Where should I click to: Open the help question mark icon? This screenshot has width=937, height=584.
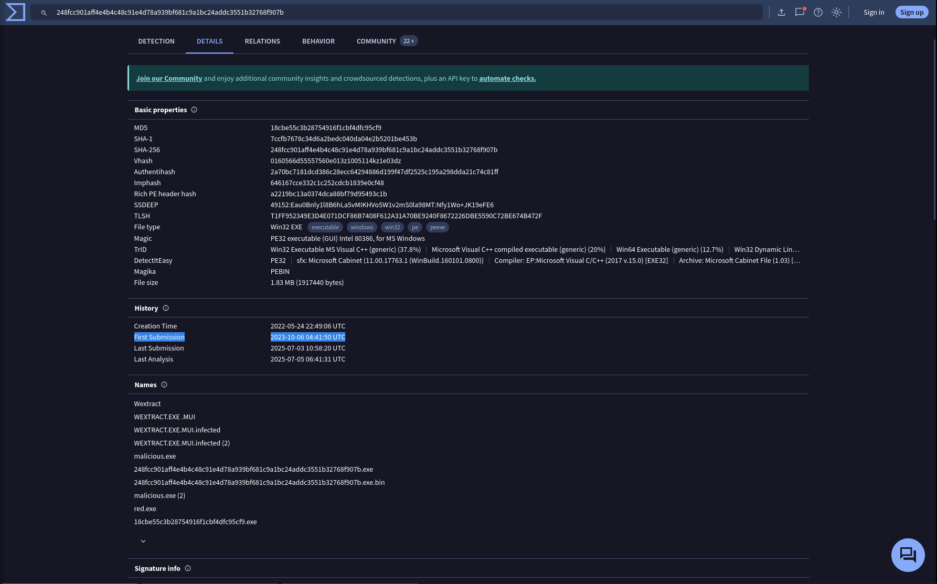(818, 12)
